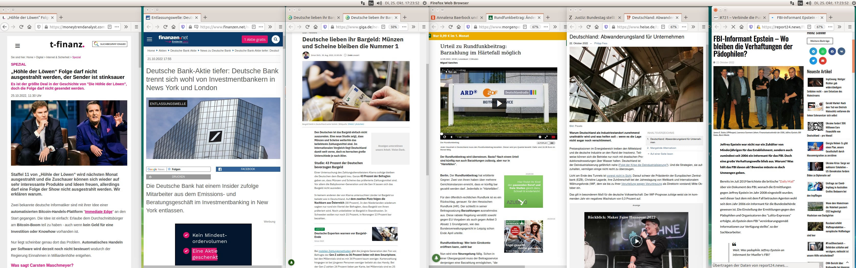Select first Deutsche lieben ihr Bargeld tab
The image size is (856, 268).
click(314, 18)
